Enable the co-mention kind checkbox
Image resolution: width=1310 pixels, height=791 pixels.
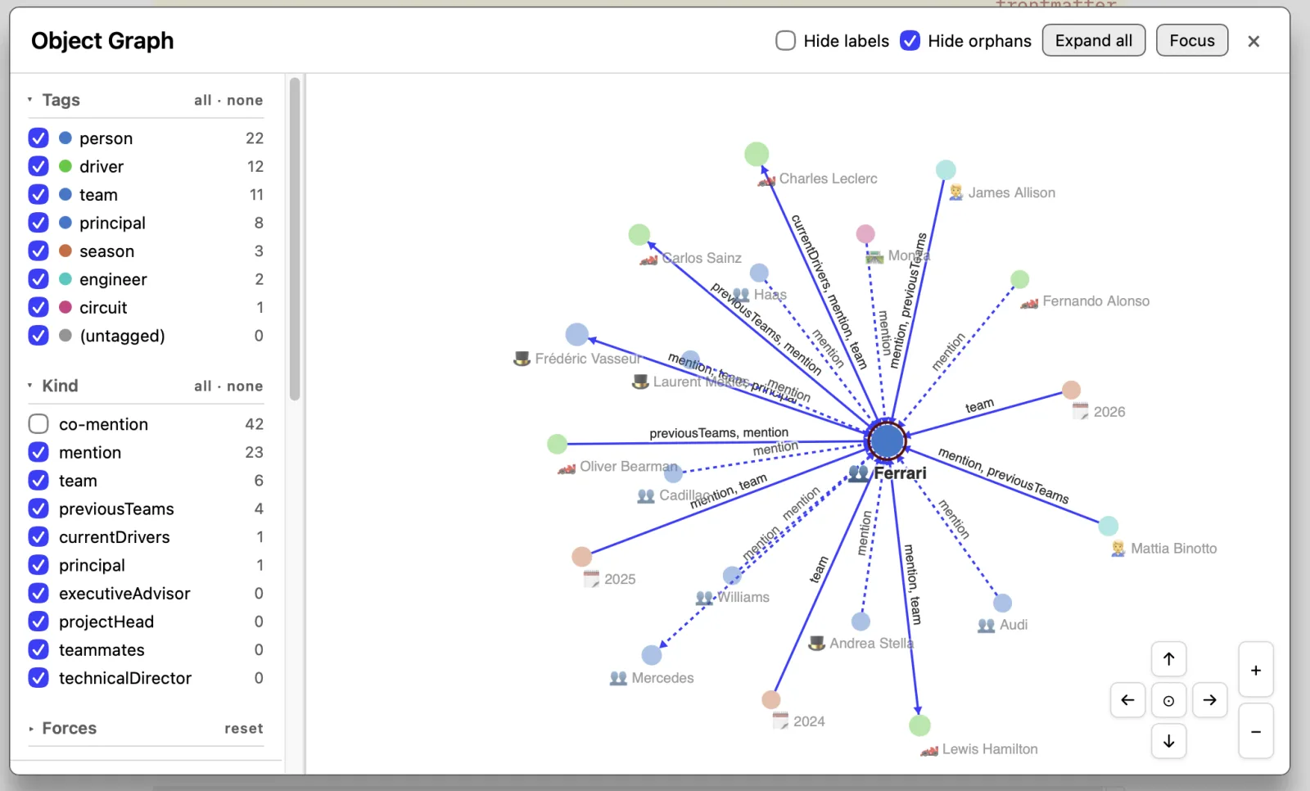[38, 424]
